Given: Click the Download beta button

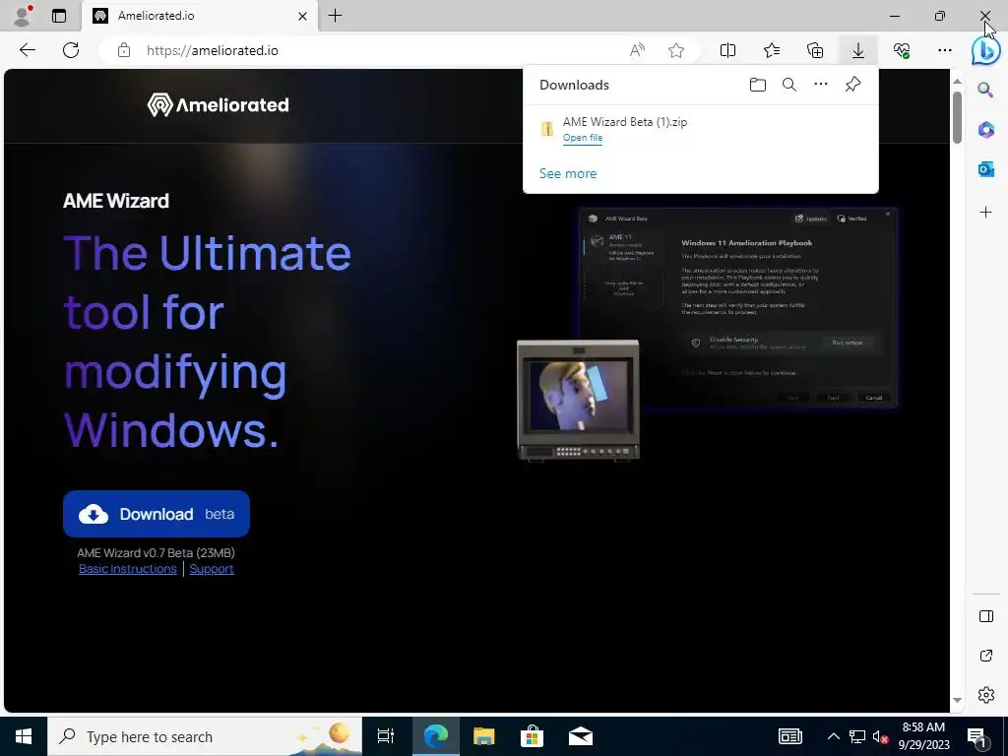Looking at the screenshot, I should (x=157, y=514).
